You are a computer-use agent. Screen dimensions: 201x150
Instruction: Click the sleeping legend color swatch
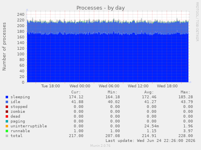click(x=7, y=97)
